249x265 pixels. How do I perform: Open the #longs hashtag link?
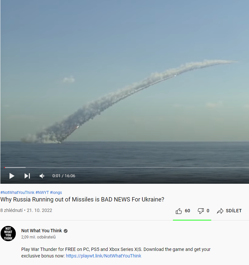[x=56, y=193]
